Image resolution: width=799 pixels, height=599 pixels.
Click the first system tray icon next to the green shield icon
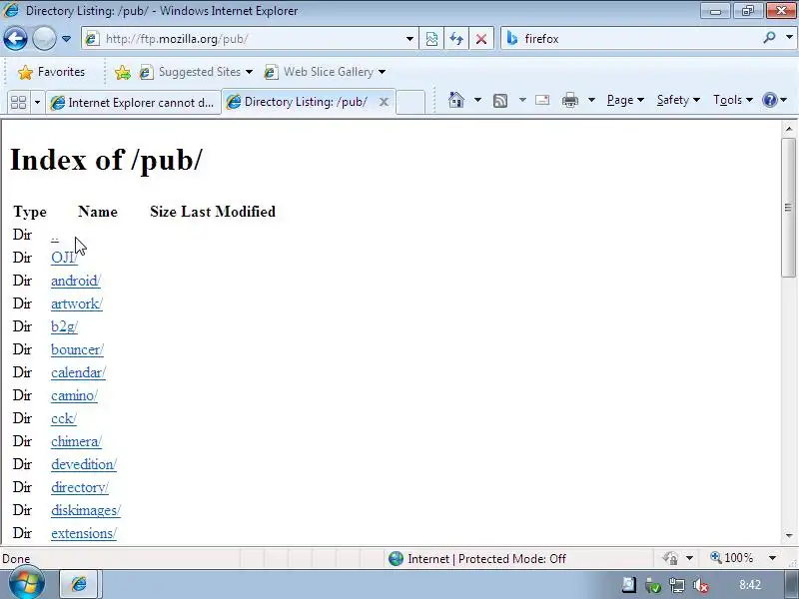pyautogui.click(x=629, y=585)
